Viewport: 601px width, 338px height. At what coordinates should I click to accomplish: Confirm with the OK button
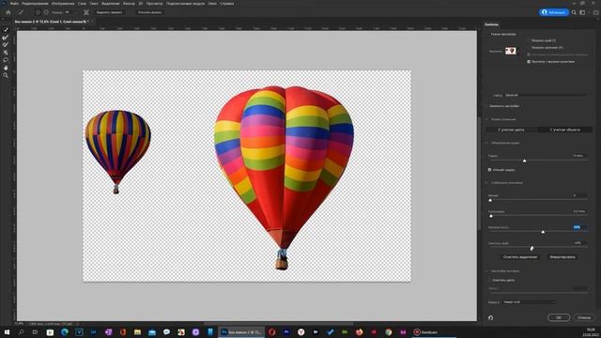[559, 317]
